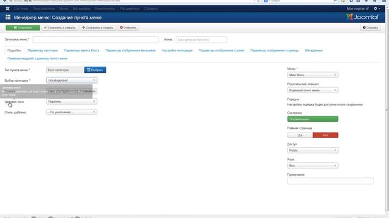Focus the Заголовок меню title field
Image resolution: width=389 pixels, height=218 pixels.
coord(95,39)
